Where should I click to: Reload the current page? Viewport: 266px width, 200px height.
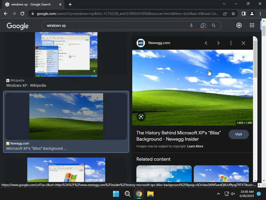click(x=22, y=14)
